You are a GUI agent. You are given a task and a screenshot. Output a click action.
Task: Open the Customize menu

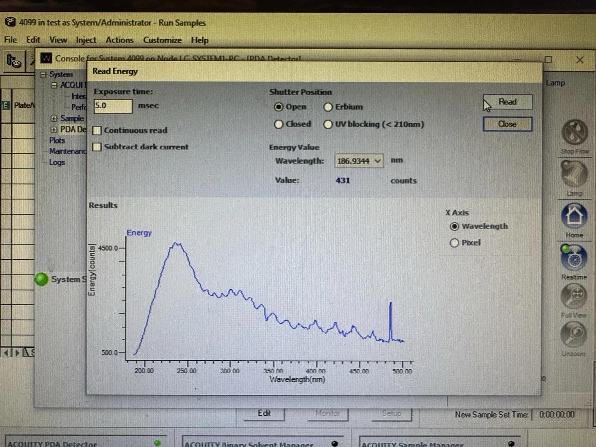tap(162, 40)
